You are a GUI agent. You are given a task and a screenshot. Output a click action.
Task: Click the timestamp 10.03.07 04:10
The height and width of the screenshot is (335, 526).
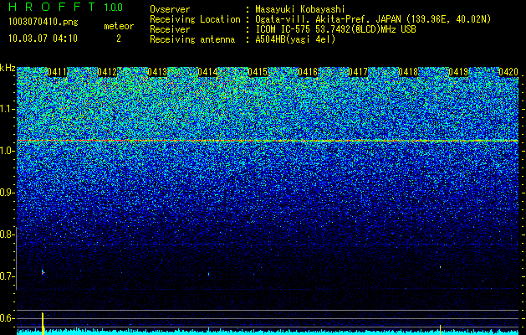pyautogui.click(x=43, y=39)
